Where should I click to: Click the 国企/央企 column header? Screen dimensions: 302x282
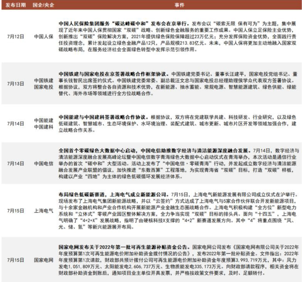[43, 5]
